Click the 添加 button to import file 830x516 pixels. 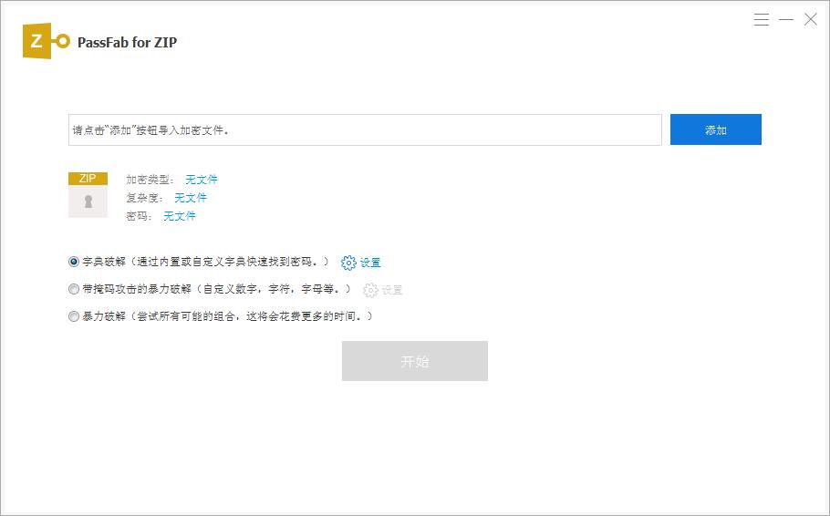pyautogui.click(x=716, y=129)
